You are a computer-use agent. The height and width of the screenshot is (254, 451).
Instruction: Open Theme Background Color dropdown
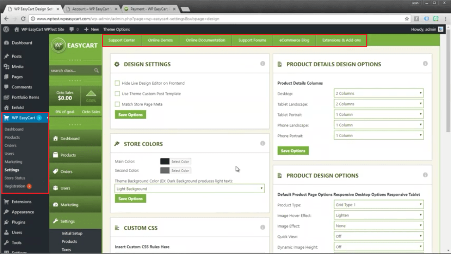tap(190, 189)
